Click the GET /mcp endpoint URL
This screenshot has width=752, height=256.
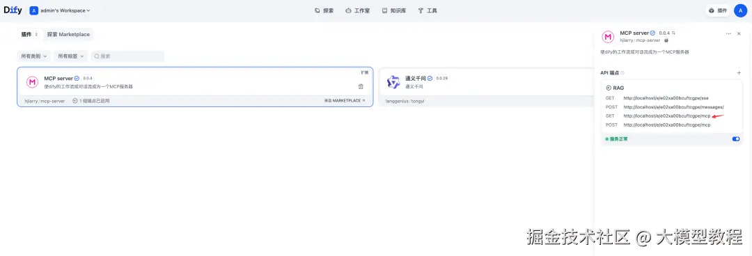click(666, 116)
